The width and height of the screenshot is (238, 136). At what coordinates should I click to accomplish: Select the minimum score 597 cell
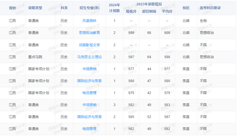(x=131, y=57)
